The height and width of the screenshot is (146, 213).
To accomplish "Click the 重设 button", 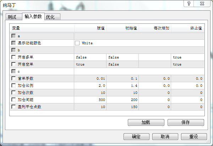I will (194, 136).
